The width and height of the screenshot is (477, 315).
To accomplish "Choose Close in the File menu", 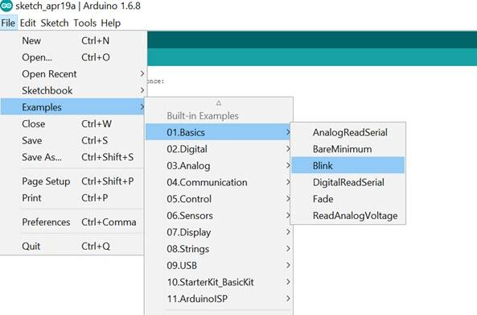I will pyautogui.click(x=72, y=124).
